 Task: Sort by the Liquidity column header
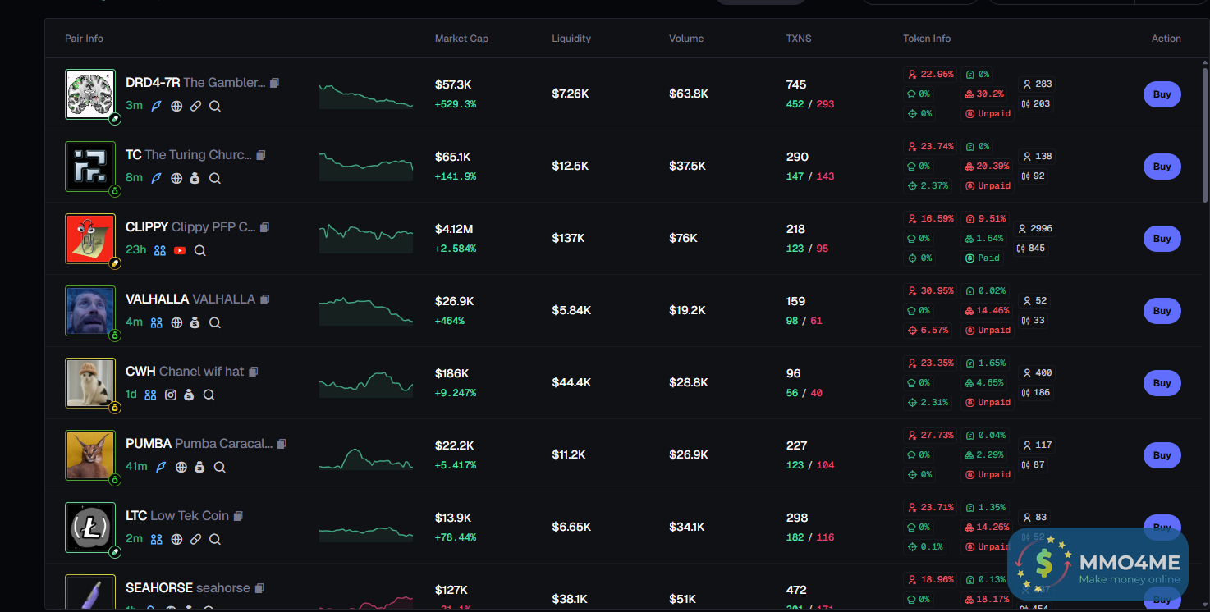(x=571, y=39)
